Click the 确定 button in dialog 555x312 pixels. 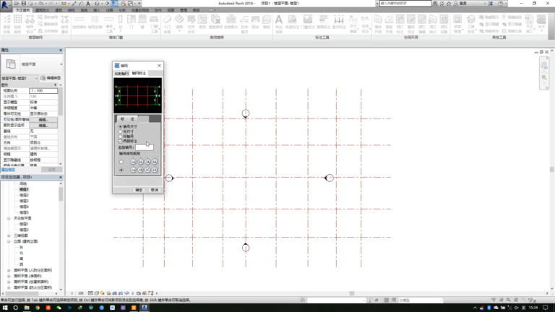139,190
